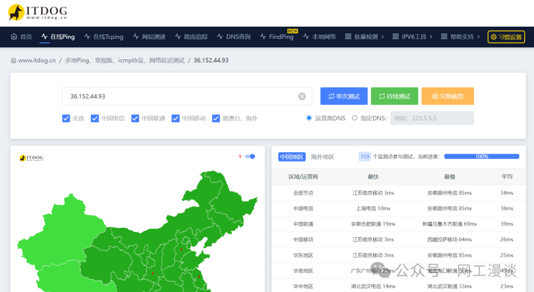Screen dimensions: 534x292
Task: Click the NEW badge above FindPing
Action: tap(293, 31)
